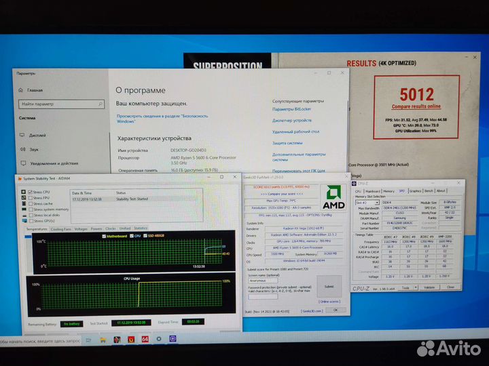Open the Sound section icon in Settings

22,149
